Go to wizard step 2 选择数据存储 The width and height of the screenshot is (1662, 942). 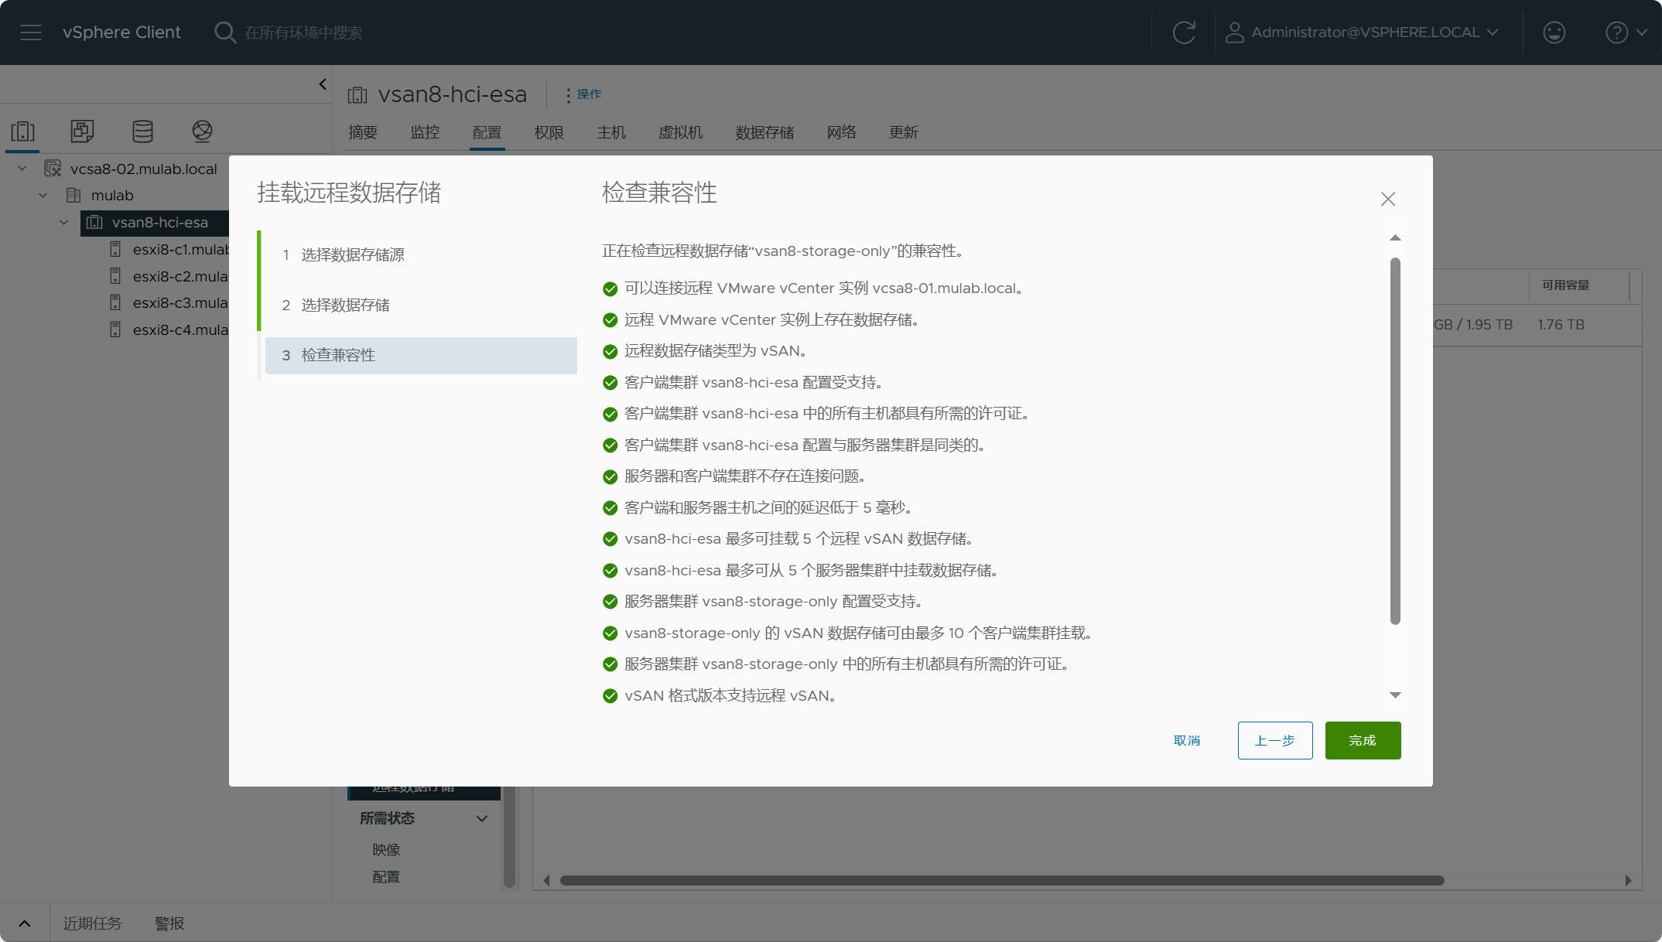pyautogui.click(x=421, y=305)
